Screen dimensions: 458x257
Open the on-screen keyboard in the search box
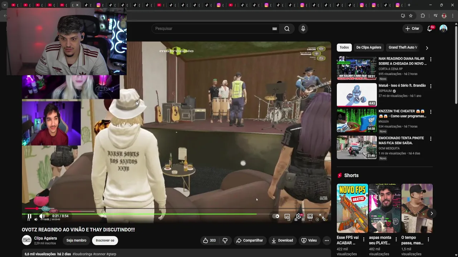[x=274, y=29]
